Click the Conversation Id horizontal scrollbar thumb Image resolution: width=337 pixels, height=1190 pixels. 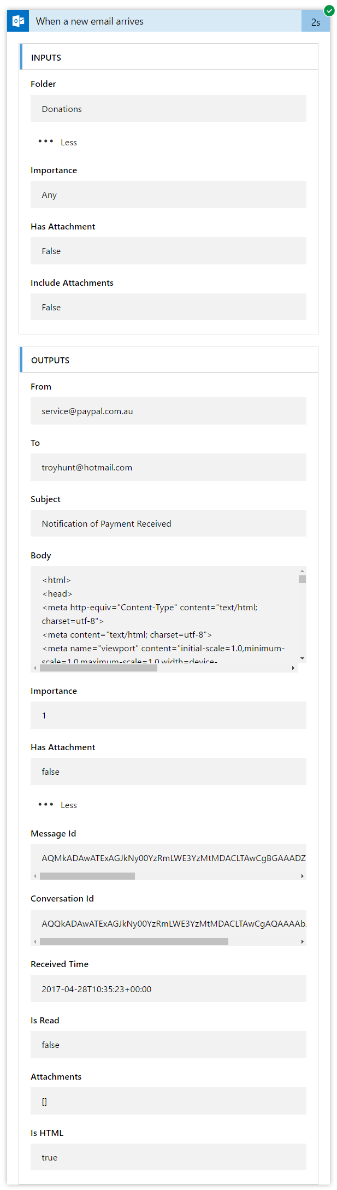[134, 941]
